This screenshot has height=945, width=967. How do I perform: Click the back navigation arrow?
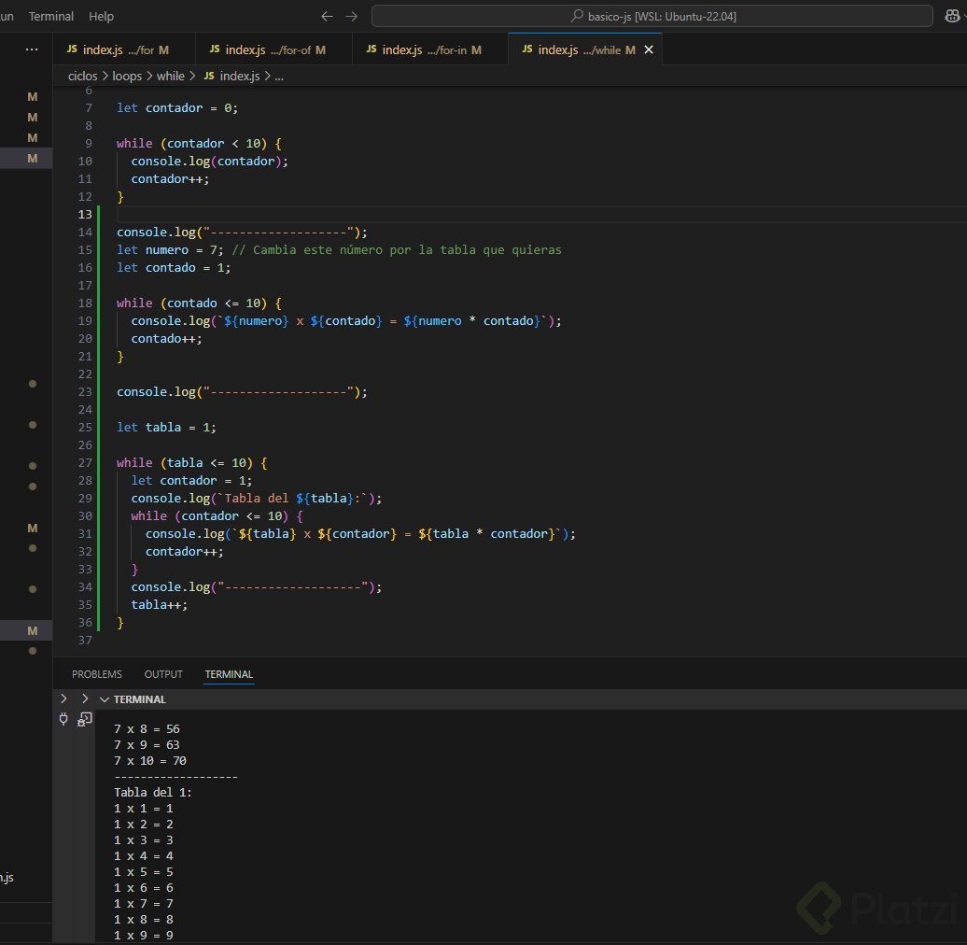coord(327,16)
